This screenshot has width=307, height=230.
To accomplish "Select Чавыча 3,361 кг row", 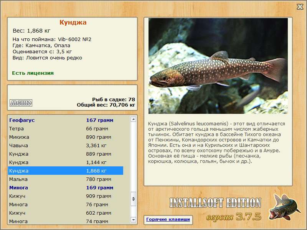I will coord(66,146).
